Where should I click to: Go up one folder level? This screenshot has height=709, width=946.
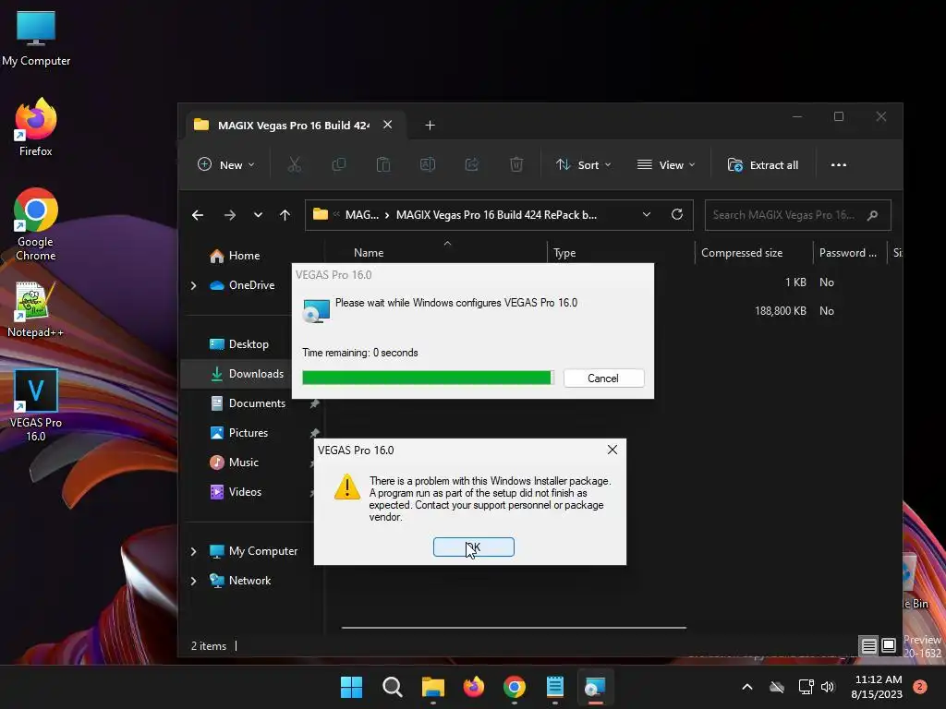(285, 215)
